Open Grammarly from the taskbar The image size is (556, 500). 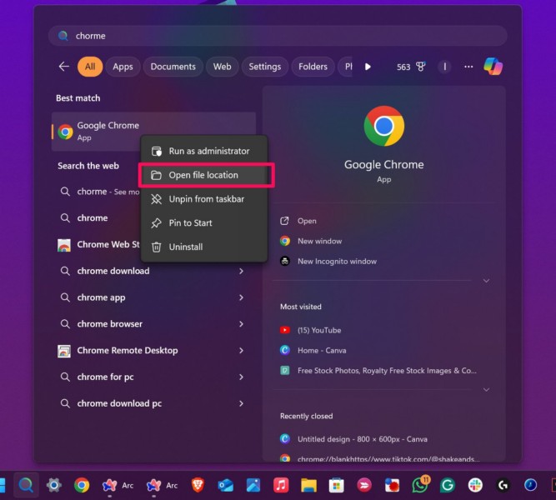448,485
